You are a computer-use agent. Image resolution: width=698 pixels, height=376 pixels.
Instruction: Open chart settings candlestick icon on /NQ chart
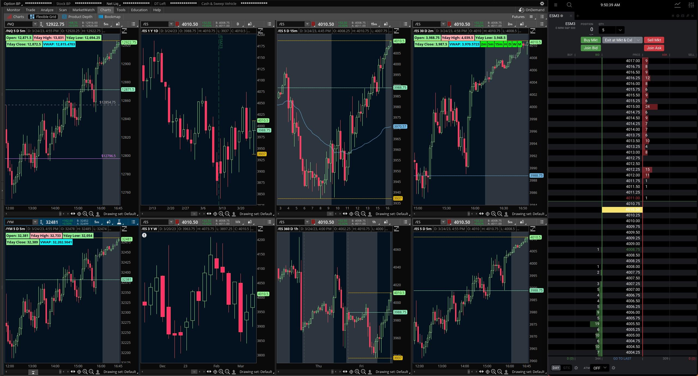(x=118, y=24)
